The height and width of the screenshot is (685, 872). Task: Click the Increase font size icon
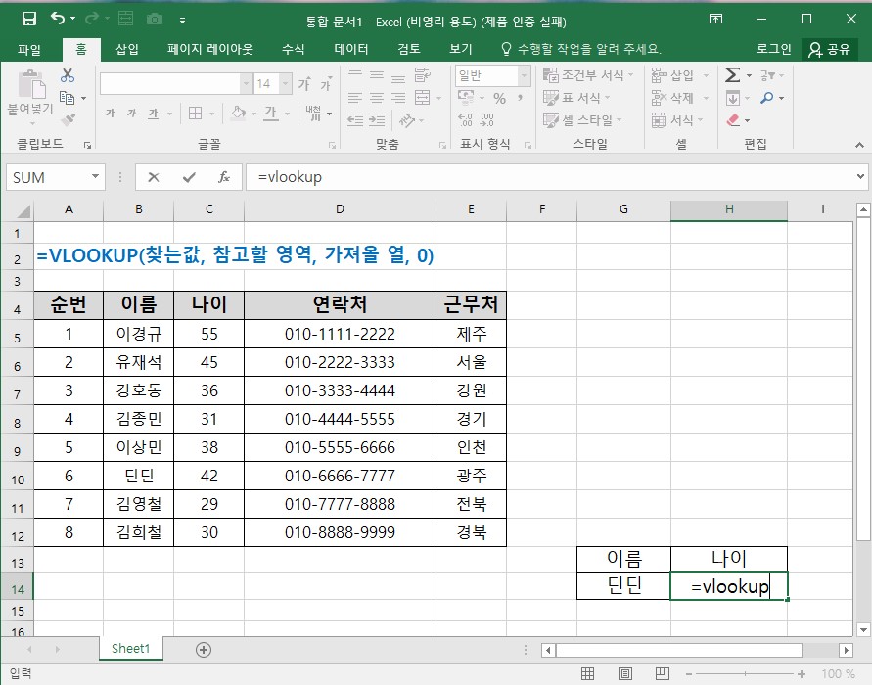click(x=304, y=84)
